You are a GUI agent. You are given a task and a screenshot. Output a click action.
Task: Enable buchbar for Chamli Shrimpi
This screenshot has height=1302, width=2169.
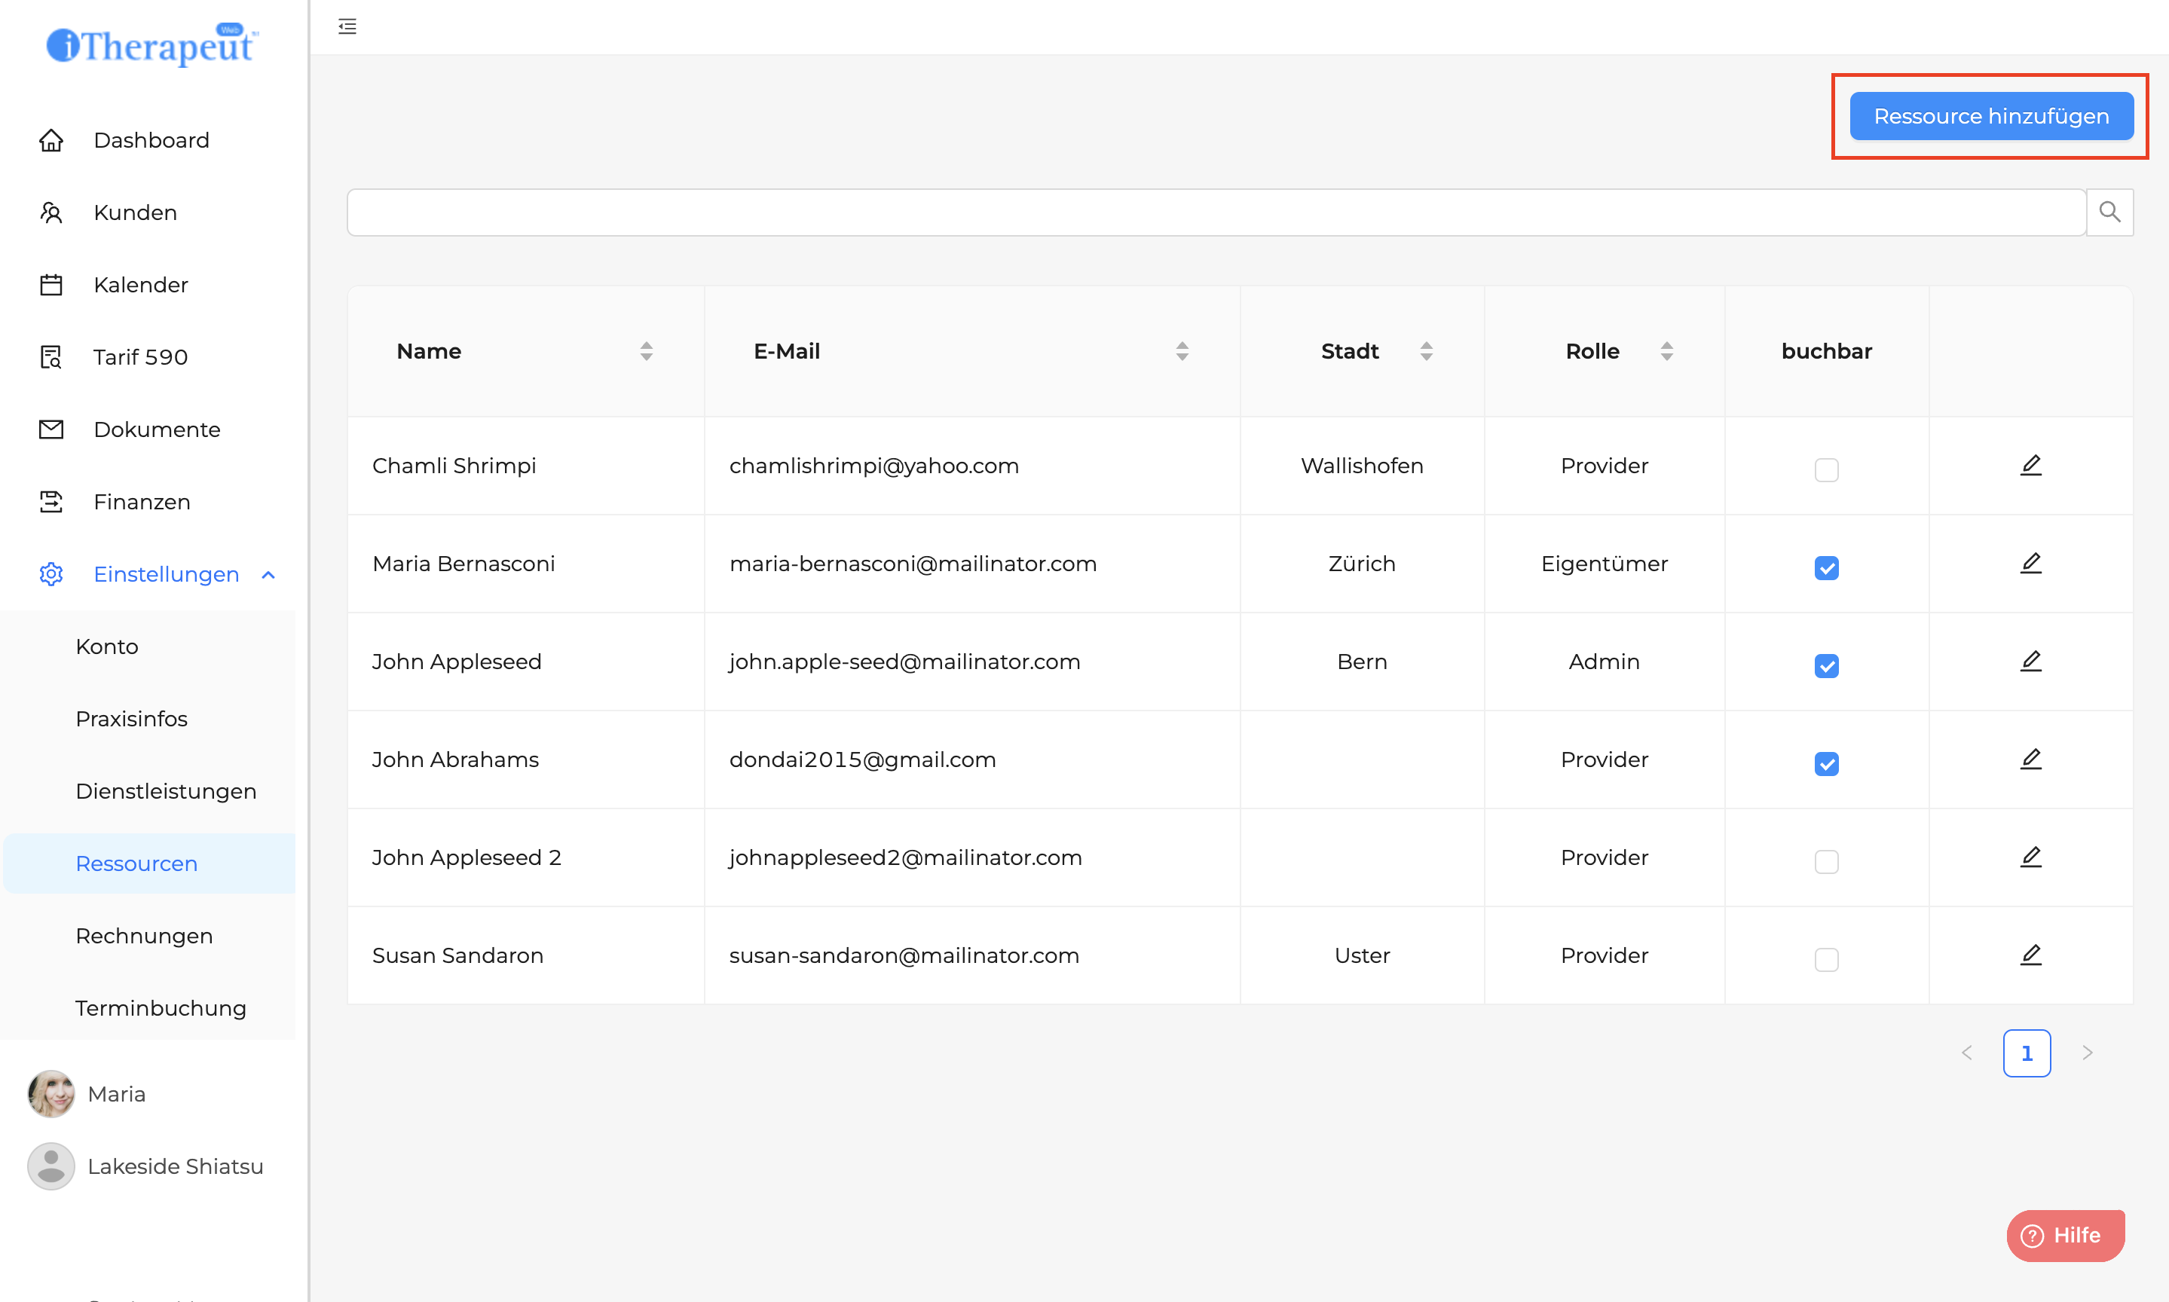tap(1826, 469)
